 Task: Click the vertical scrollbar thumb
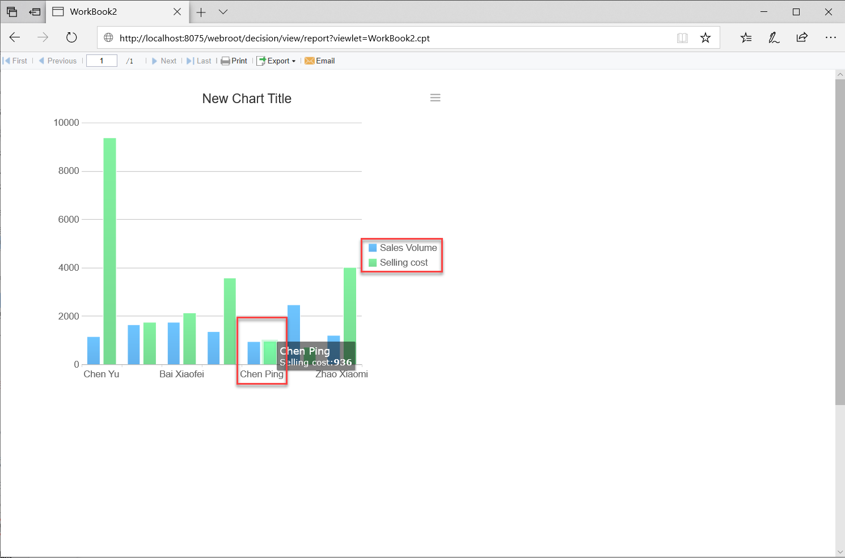point(840,242)
